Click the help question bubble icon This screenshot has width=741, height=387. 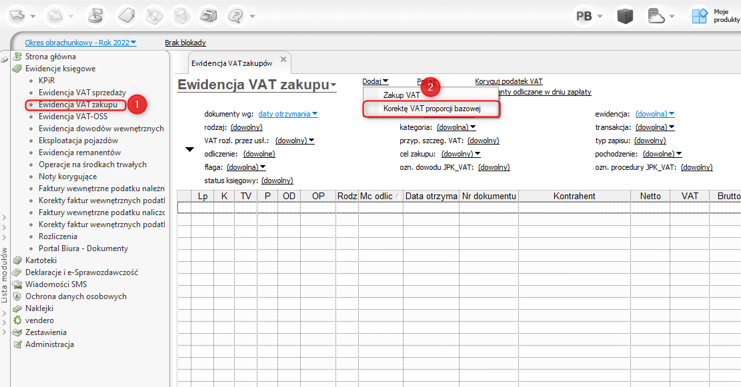point(235,15)
